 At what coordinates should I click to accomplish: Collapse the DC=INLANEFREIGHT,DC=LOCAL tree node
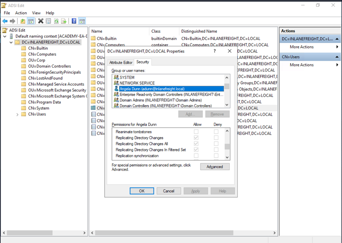(x=11, y=42)
